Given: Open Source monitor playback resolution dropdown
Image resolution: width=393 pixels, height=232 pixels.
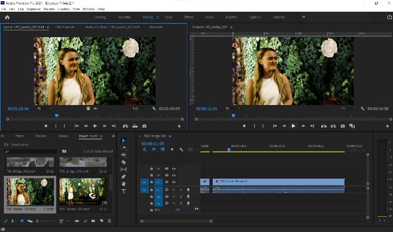Looking at the screenshot, I should [140, 108].
